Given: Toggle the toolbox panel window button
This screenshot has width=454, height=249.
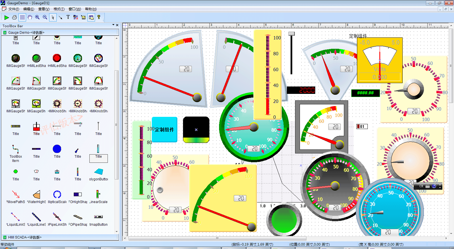Looking at the screenshot, I should pos(91,18).
